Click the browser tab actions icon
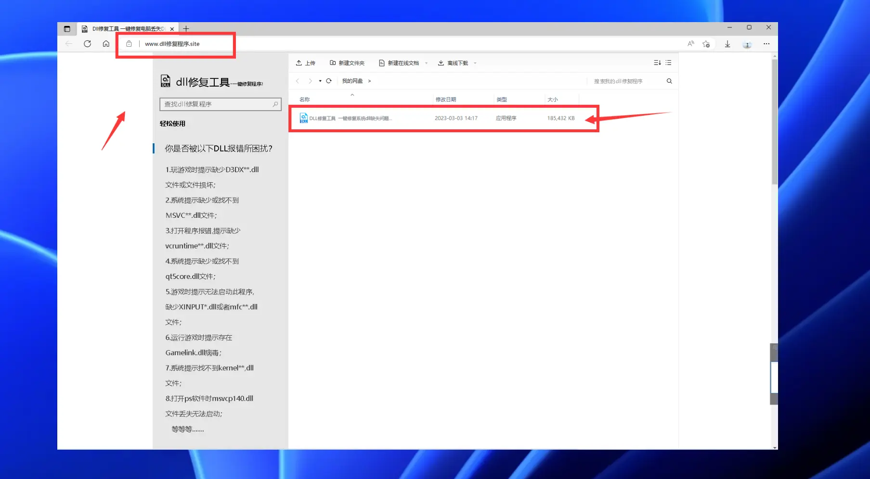 point(67,29)
